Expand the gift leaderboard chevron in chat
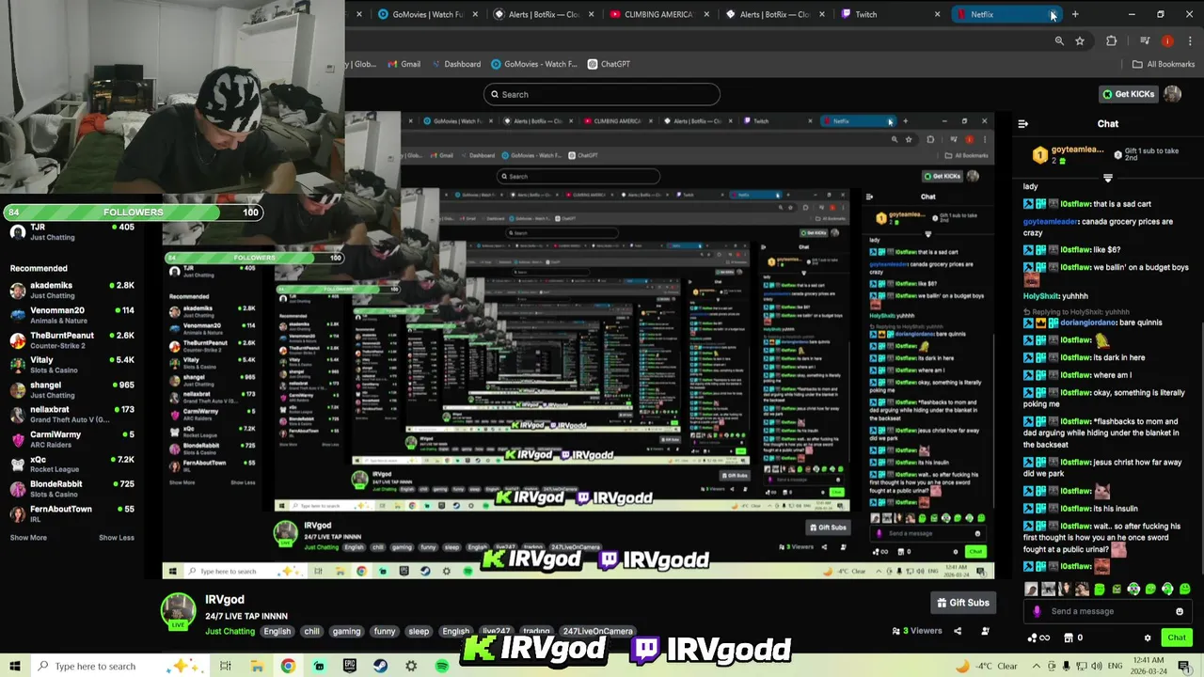Viewport: 1204px width, 677px height. click(1107, 177)
